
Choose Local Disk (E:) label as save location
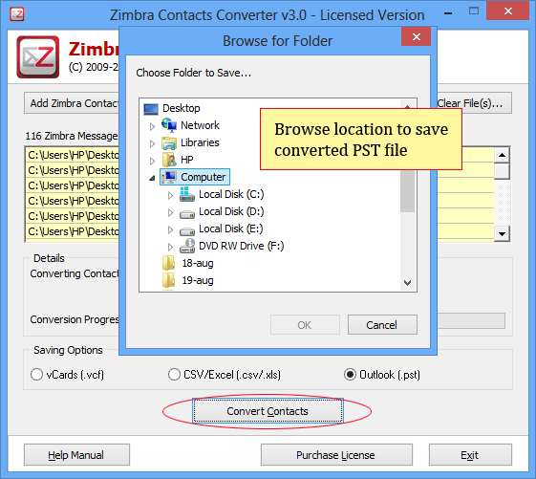231,229
